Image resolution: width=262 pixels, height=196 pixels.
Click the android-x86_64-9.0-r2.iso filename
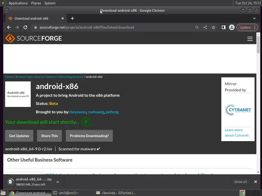coord(29,149)
